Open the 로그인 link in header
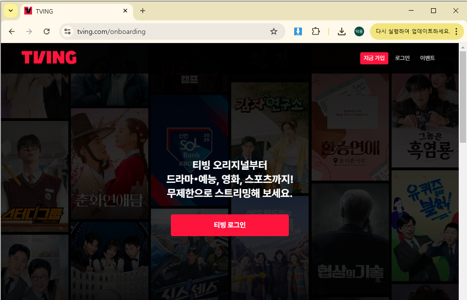This screenshot has height=300, width=467. click(x=402, y=58)
